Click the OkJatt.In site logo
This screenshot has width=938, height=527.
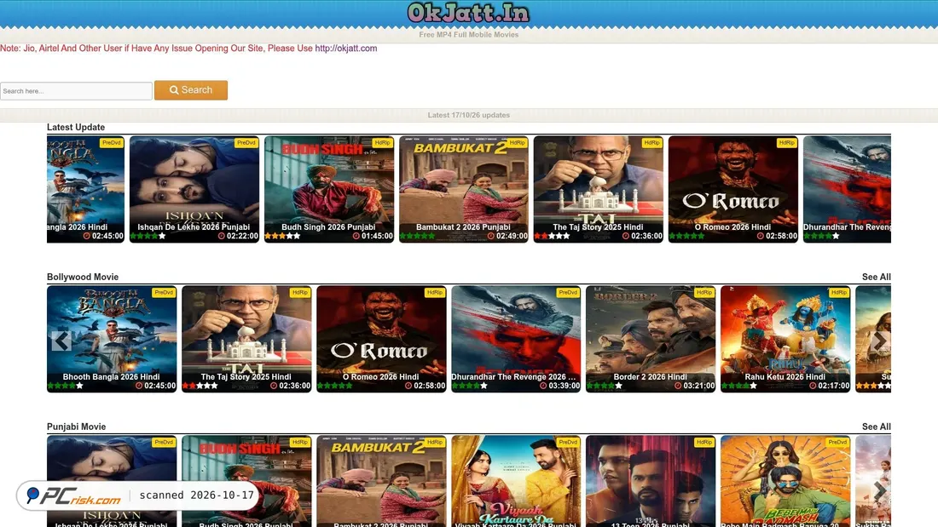(468, 13)
